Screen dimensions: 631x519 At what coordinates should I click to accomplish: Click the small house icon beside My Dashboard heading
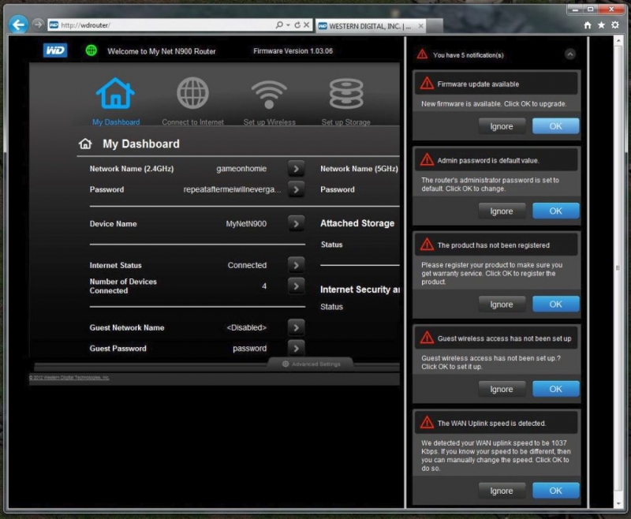[85, 144]
